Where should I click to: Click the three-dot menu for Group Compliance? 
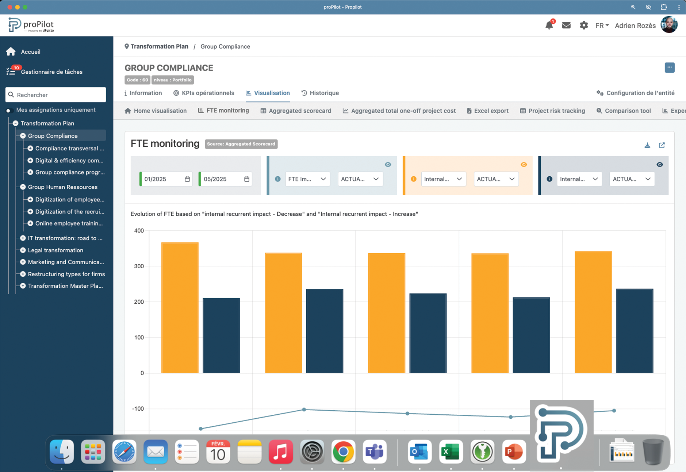[669, 68]
